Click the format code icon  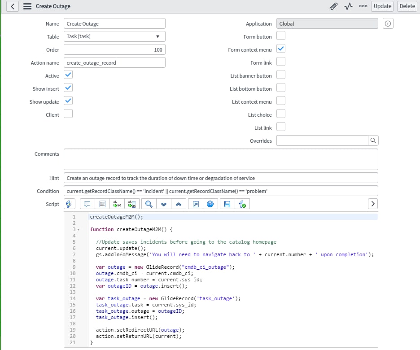click(x=102, y=204)
